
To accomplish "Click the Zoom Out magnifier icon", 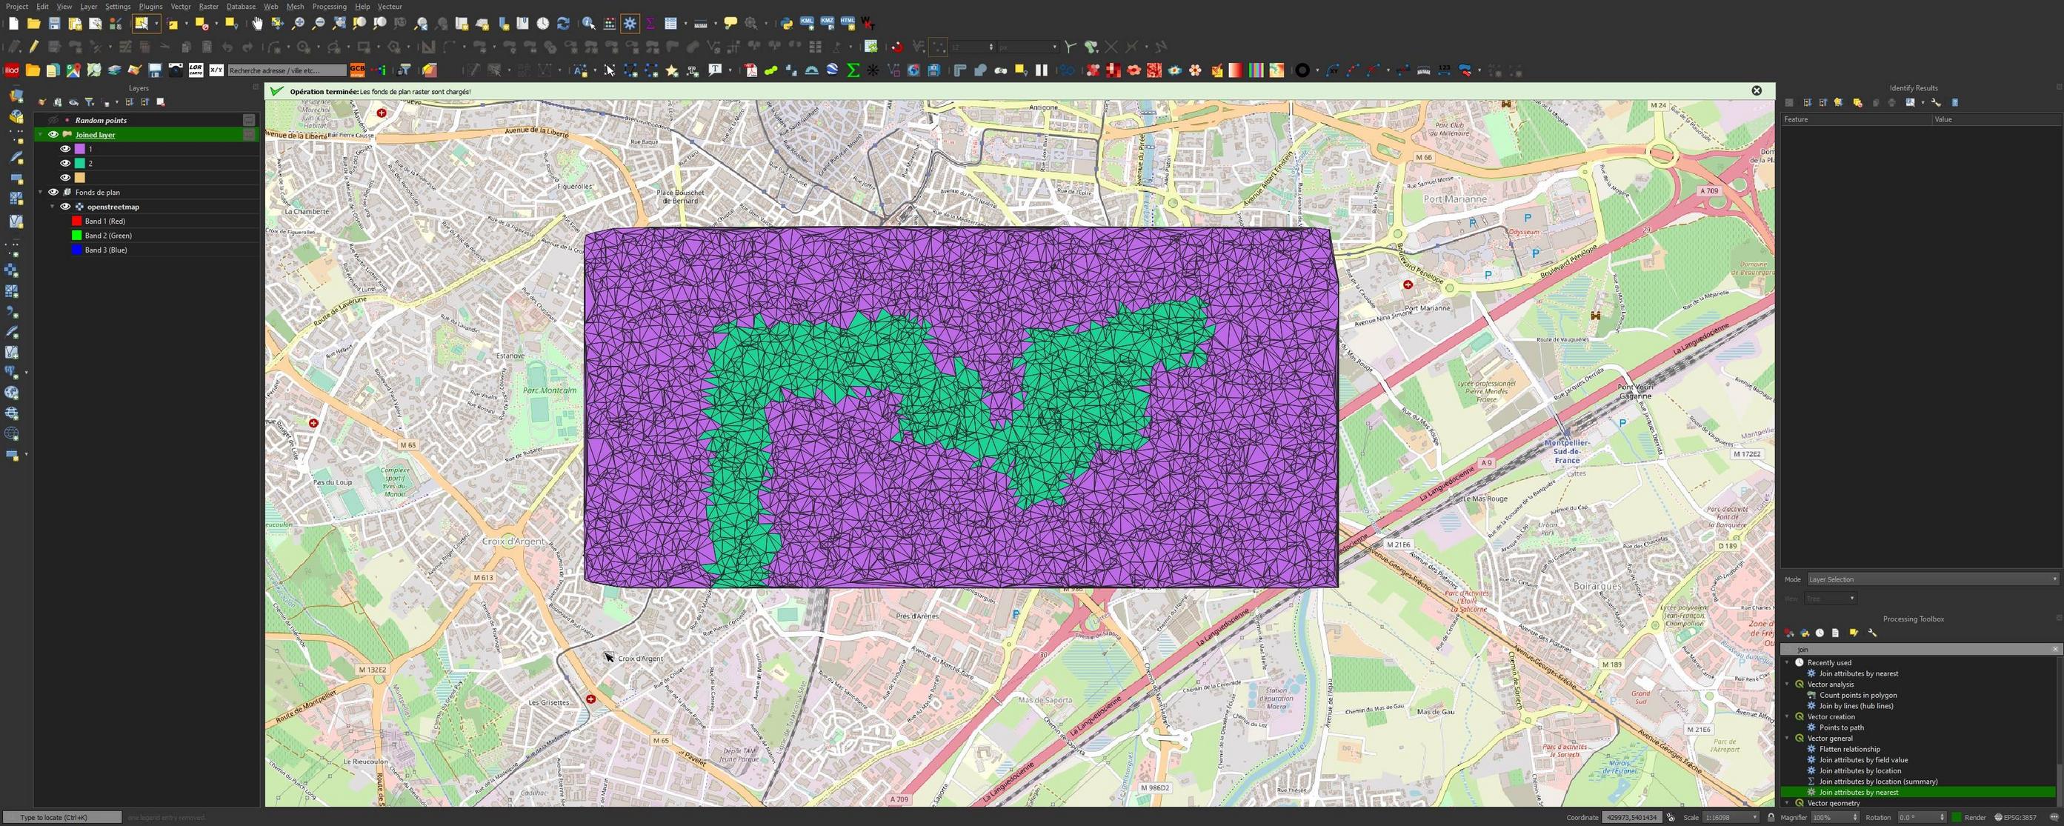I will click(318, 24).
